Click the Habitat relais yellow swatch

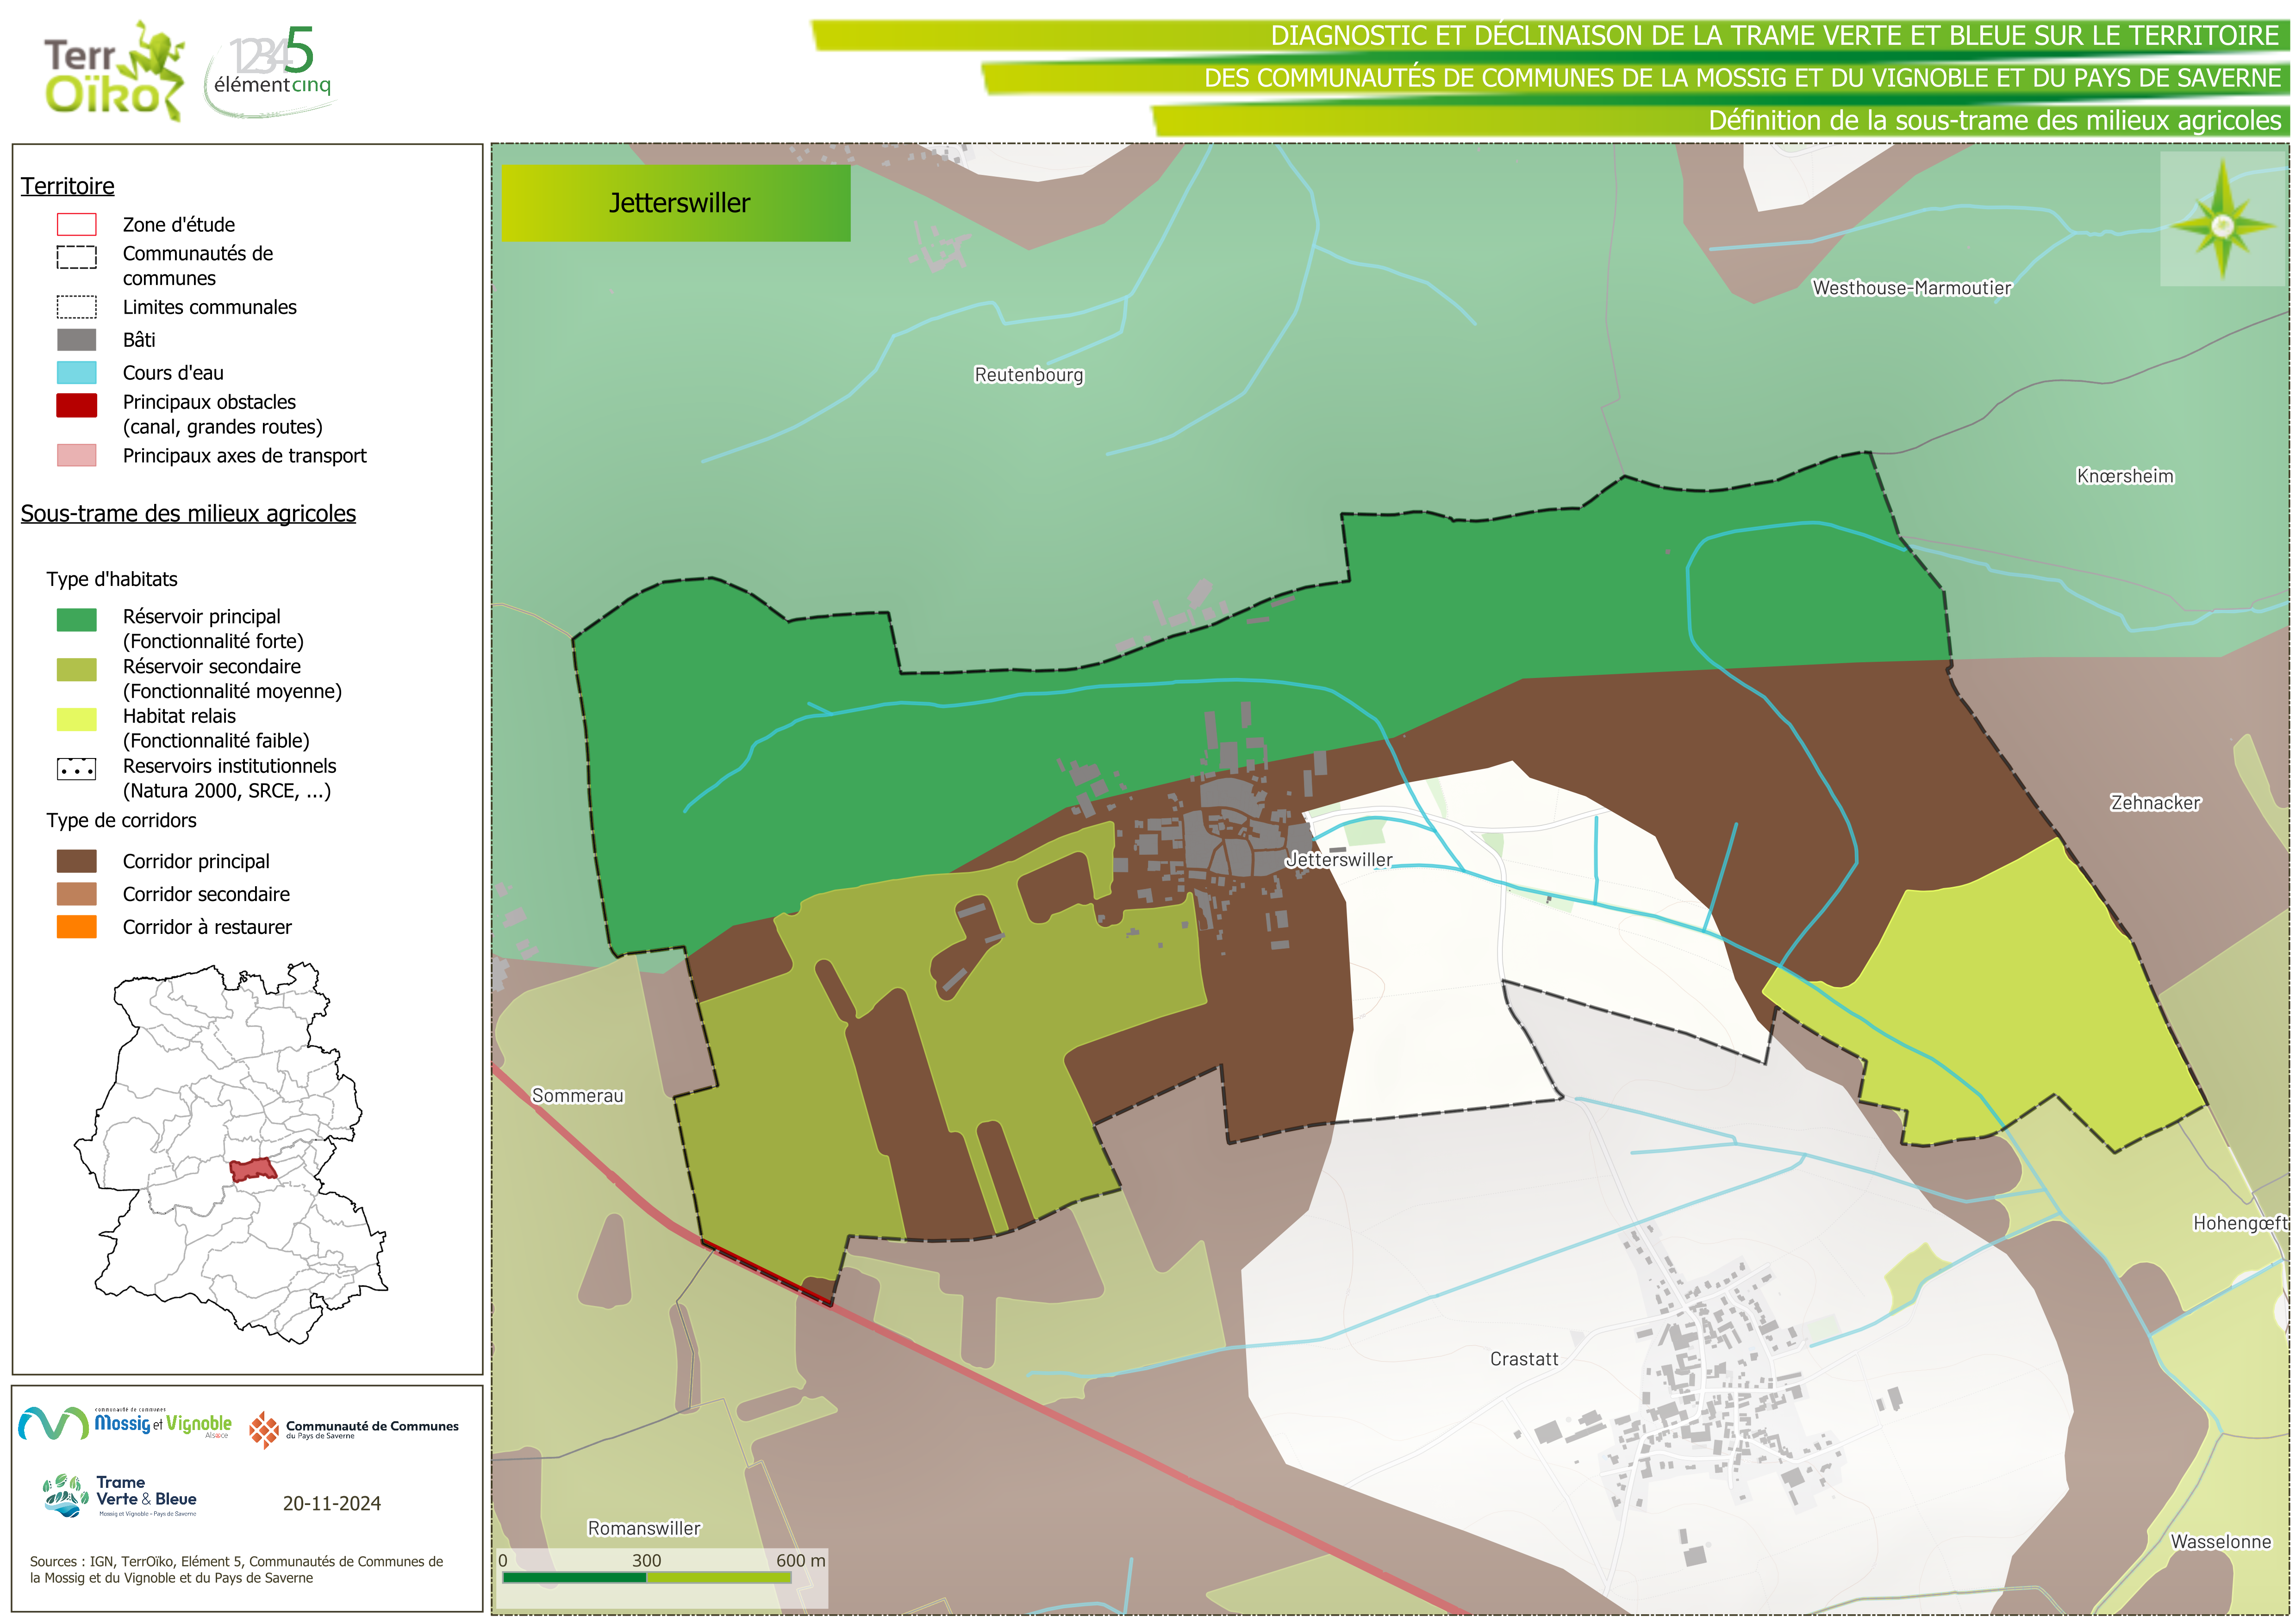coord(76,719)
